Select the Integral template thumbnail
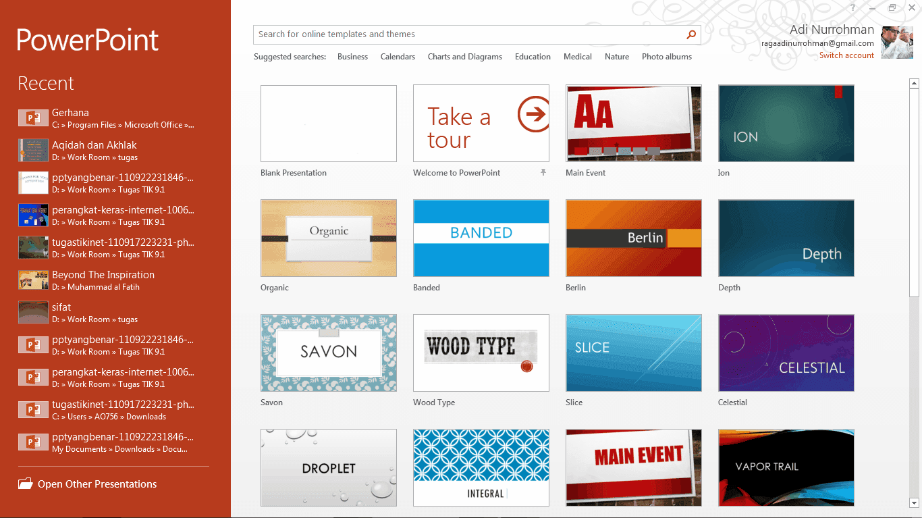 (x=481, y=468)
